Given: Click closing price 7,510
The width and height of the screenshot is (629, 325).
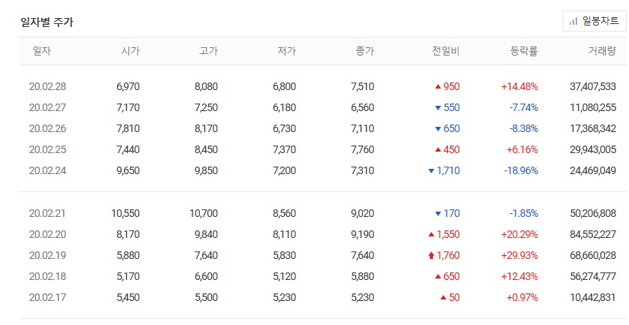Looking at the screenshot, I should (x=362, y=86).
